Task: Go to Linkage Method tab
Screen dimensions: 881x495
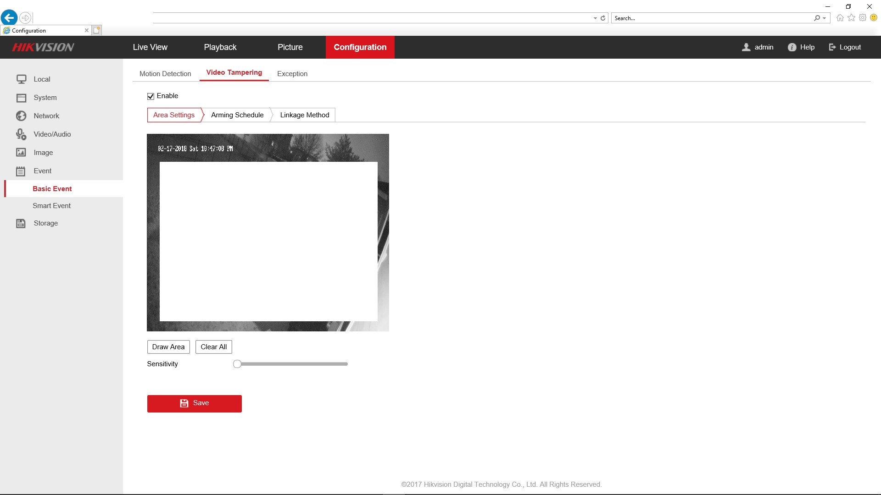Action: tap(305, 115)
